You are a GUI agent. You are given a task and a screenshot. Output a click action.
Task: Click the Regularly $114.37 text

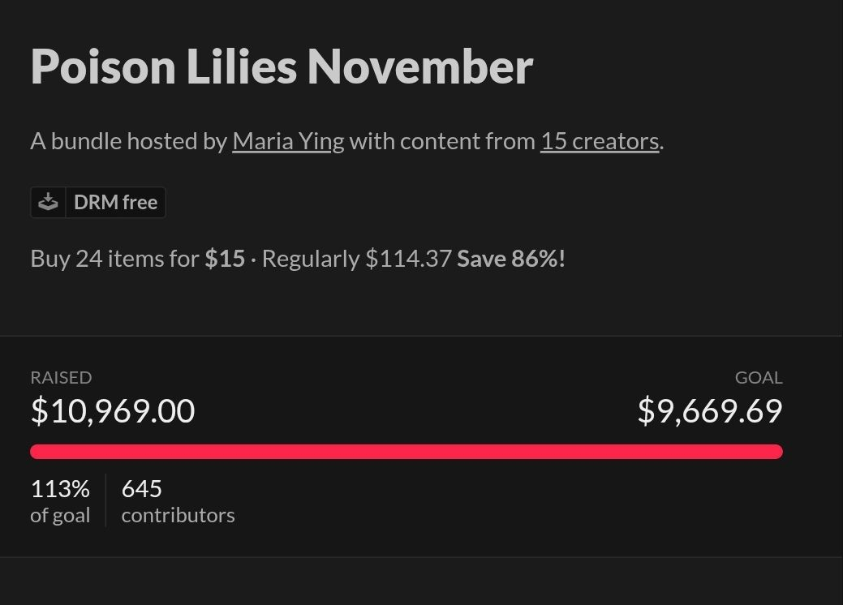(x=356, y=259)
